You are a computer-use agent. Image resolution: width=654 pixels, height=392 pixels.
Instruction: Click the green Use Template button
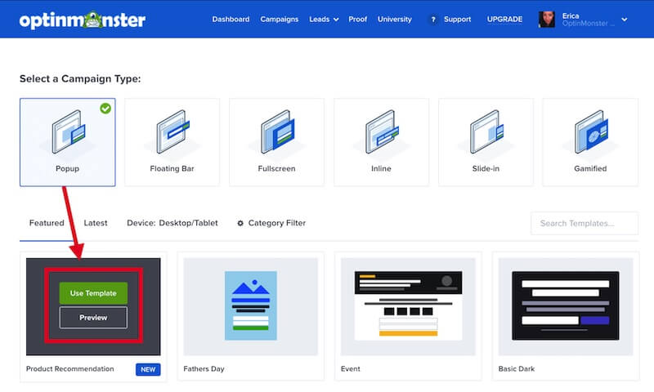pyautogui.click(x=93, y=293)
